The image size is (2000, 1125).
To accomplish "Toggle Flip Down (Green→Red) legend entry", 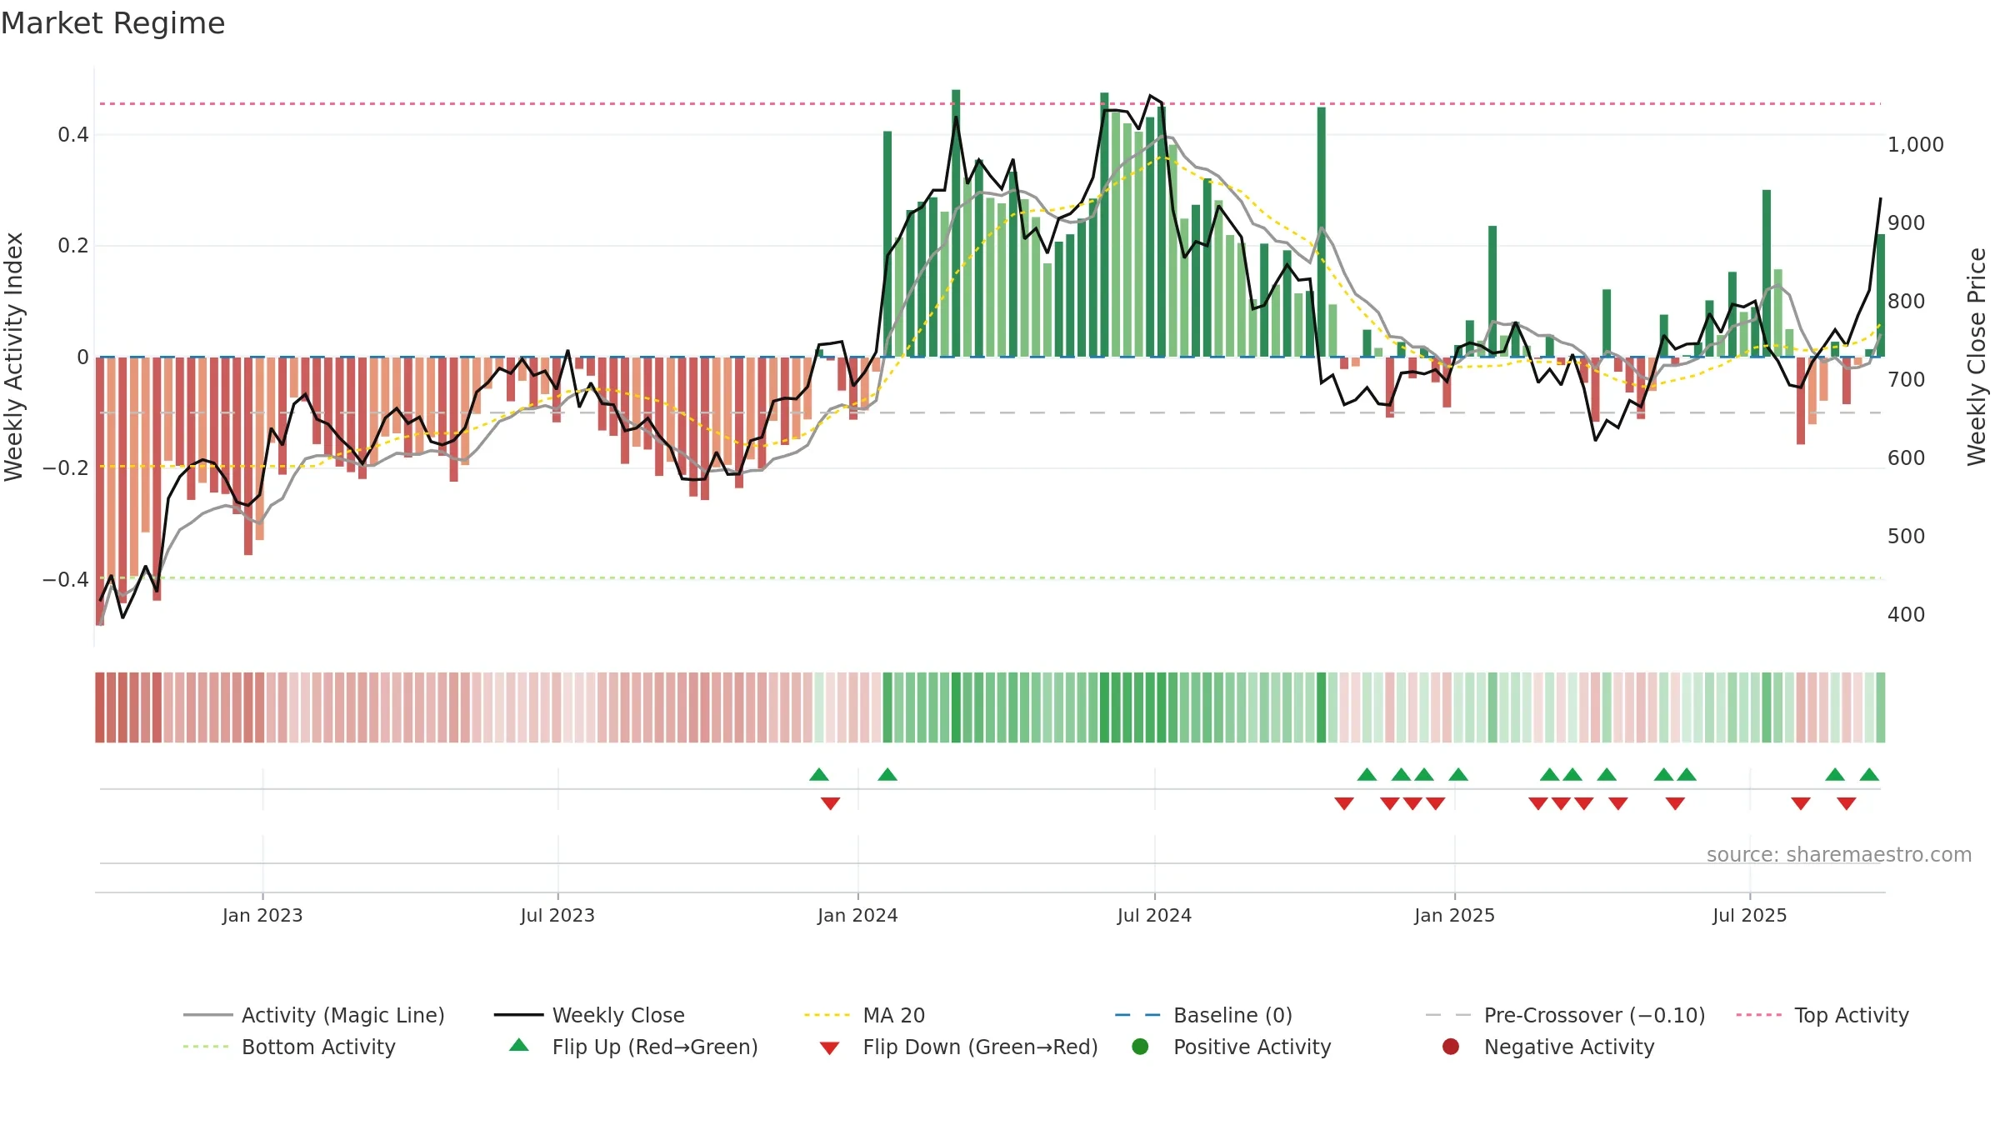I will [958, 1047].
